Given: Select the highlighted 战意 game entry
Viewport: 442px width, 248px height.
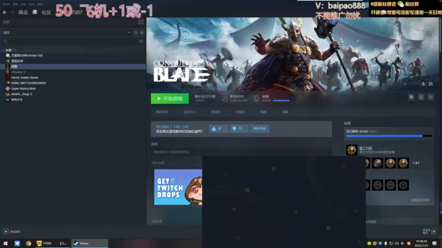Looking at the screenshot, I should click(73, 66).
